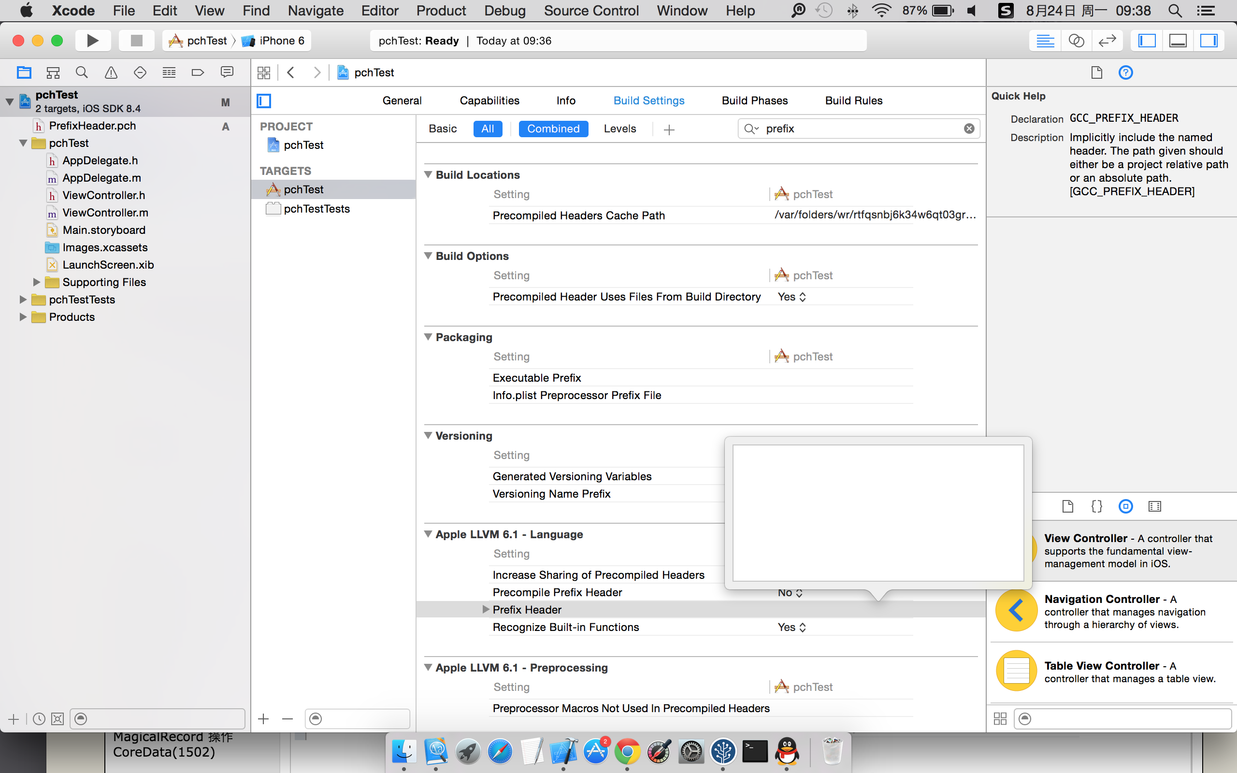Open the General tab

coord(402,100)
